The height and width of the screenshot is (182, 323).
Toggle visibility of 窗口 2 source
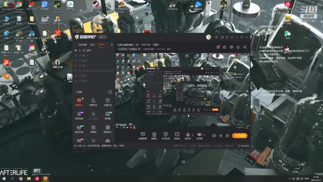[76, 76]
